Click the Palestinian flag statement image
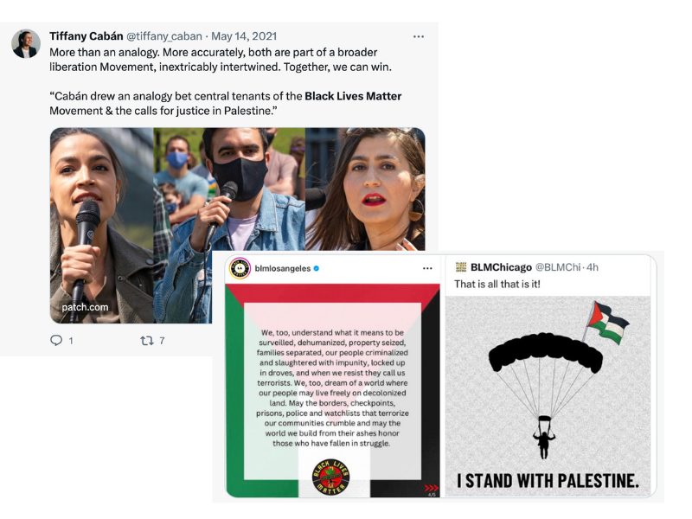 coord(332,390)
